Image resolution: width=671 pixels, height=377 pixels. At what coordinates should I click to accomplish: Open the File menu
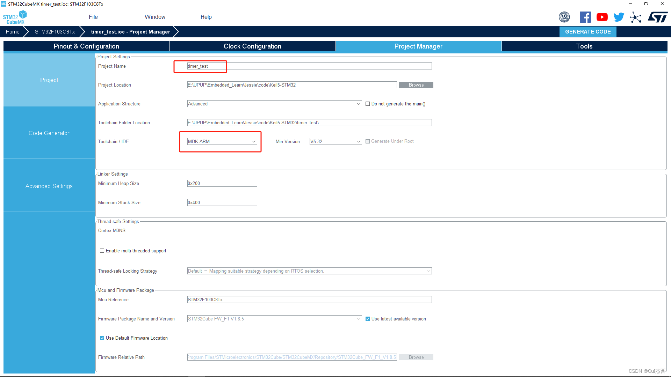(x=93, y=16)
